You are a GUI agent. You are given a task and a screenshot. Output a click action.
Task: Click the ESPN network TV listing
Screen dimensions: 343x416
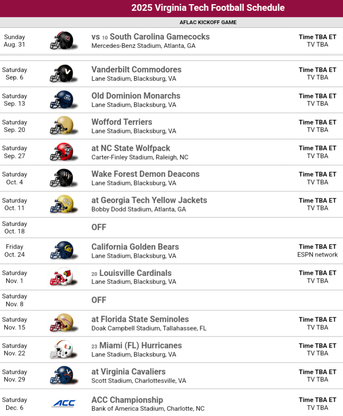coord(317,254)
